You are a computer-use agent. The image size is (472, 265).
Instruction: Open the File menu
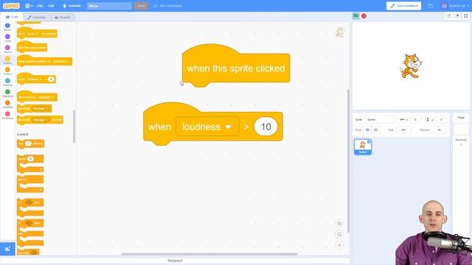[40, 6]
